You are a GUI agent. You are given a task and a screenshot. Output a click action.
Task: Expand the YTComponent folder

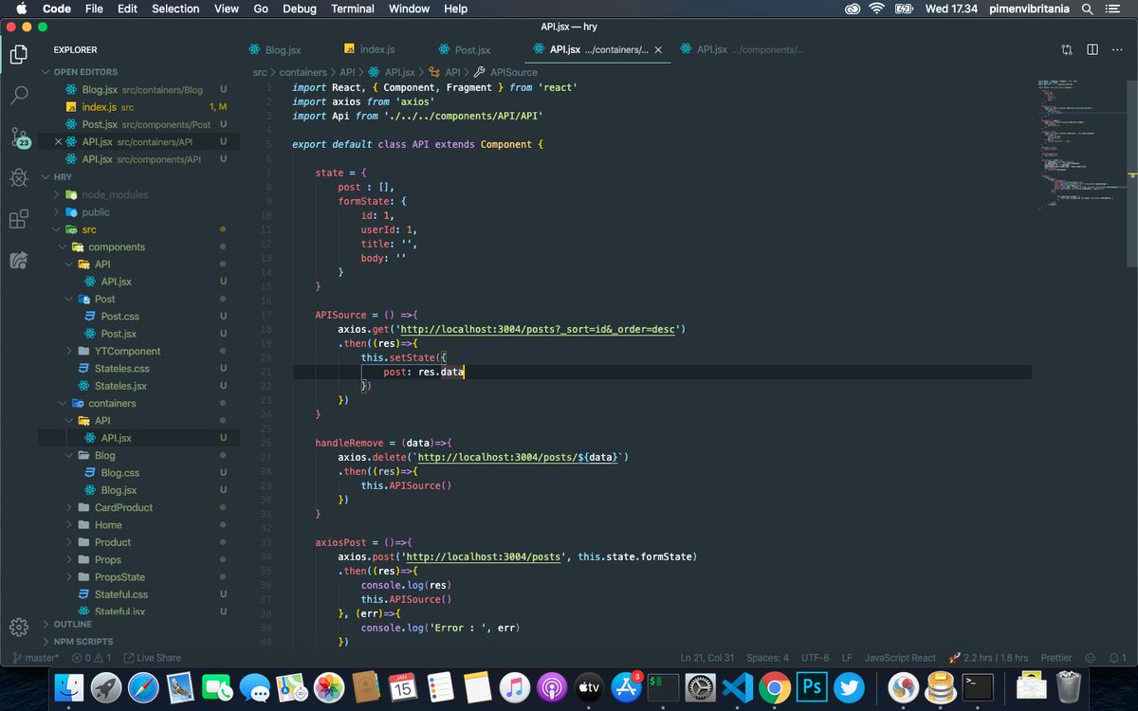click(x=127, y=351)
